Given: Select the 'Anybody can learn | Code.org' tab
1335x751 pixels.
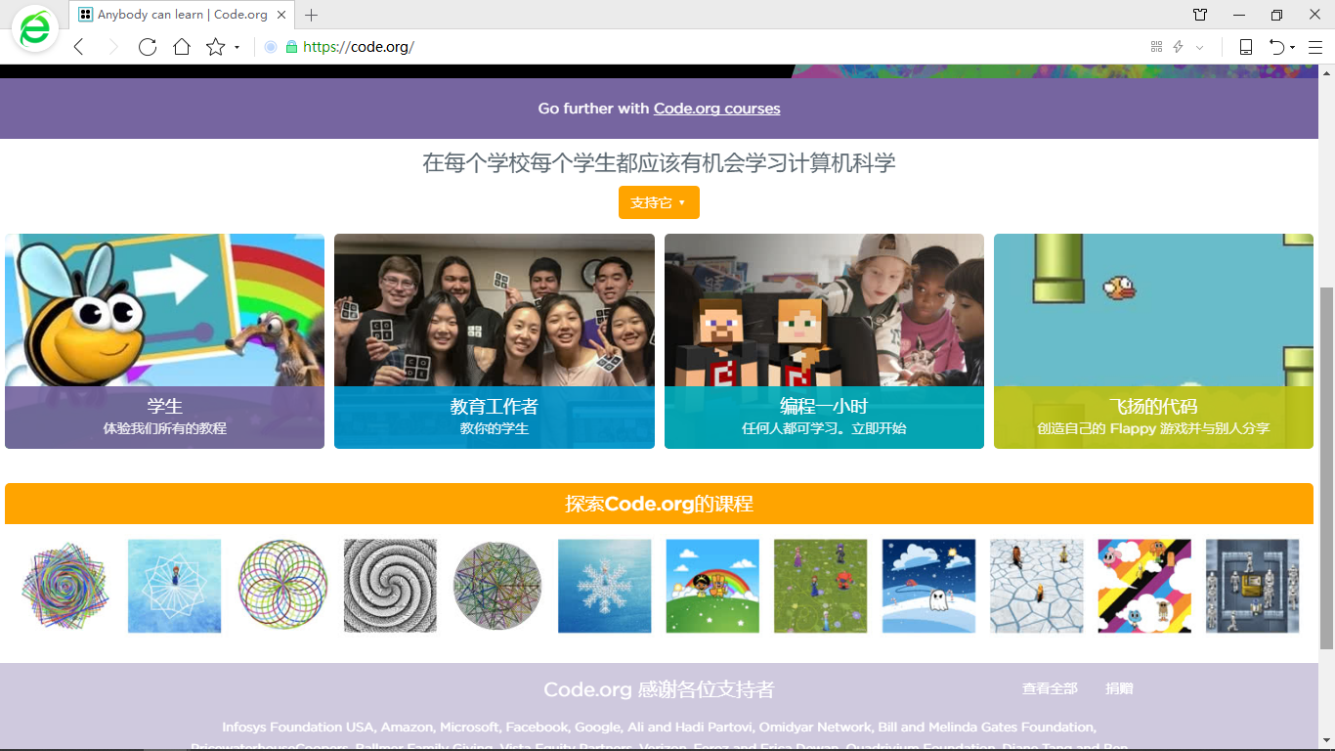Looking at the screenshot, I should coord(183,15).
